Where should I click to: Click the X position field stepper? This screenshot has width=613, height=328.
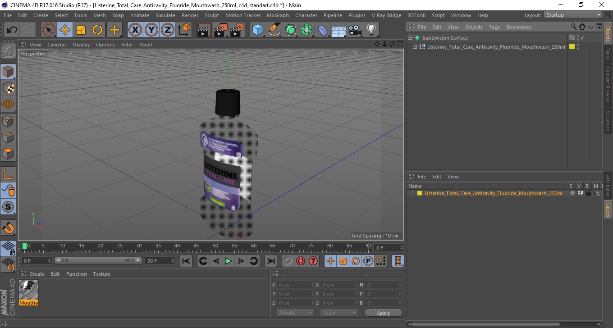tap(313, 285)
